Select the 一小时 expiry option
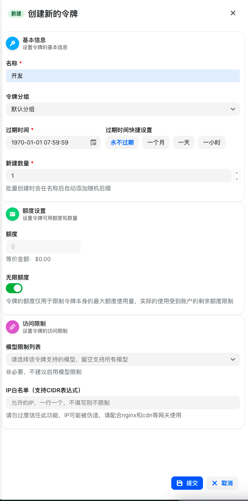 click(x=211, y=142)
